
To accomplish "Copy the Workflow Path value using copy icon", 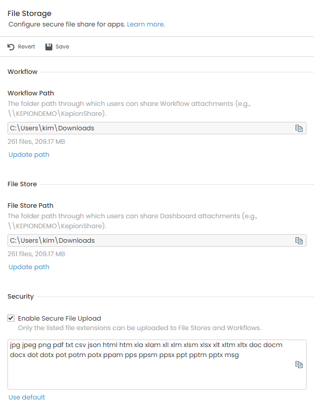I will [299, 128].
